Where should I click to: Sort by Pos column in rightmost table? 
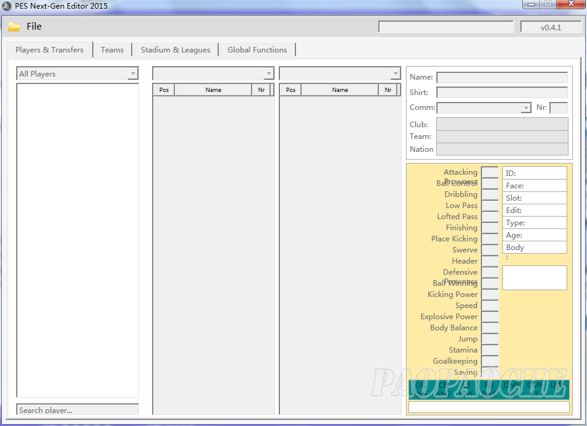[x=290, y=90]
